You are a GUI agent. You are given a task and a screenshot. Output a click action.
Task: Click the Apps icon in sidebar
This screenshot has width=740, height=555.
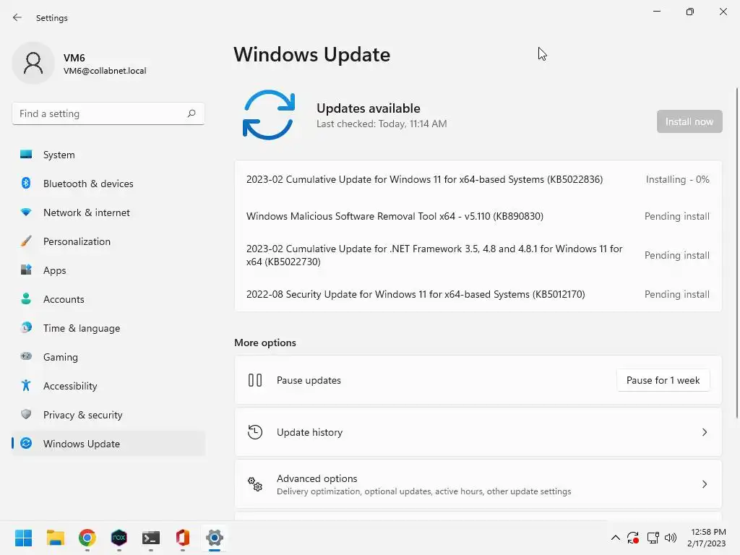click(26, 270)
